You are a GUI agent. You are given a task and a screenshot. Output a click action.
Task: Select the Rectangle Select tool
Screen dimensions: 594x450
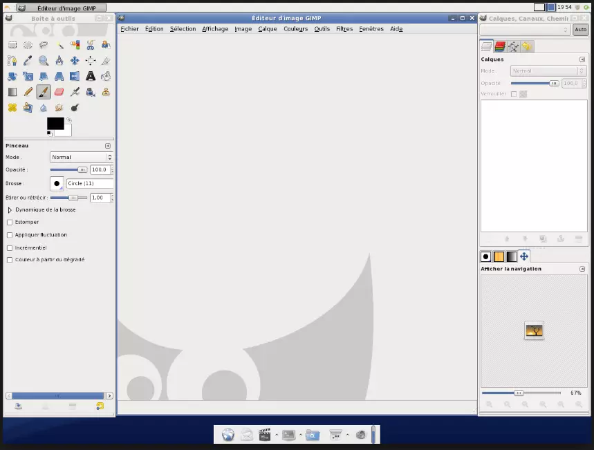point(12,45)
